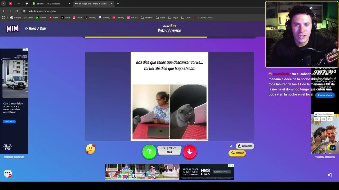Go back in browser history

click(x=4, y=11)
